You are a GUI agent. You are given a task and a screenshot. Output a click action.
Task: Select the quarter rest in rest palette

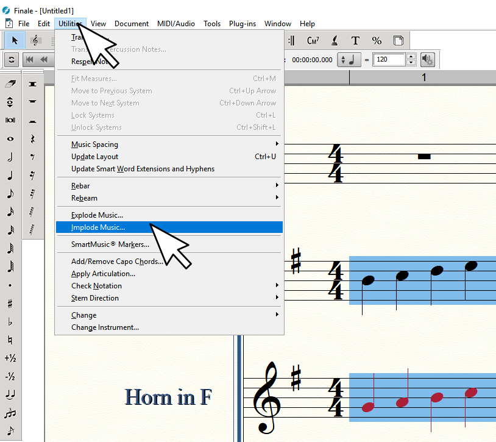pyautogui.click(x=32, y=139)
